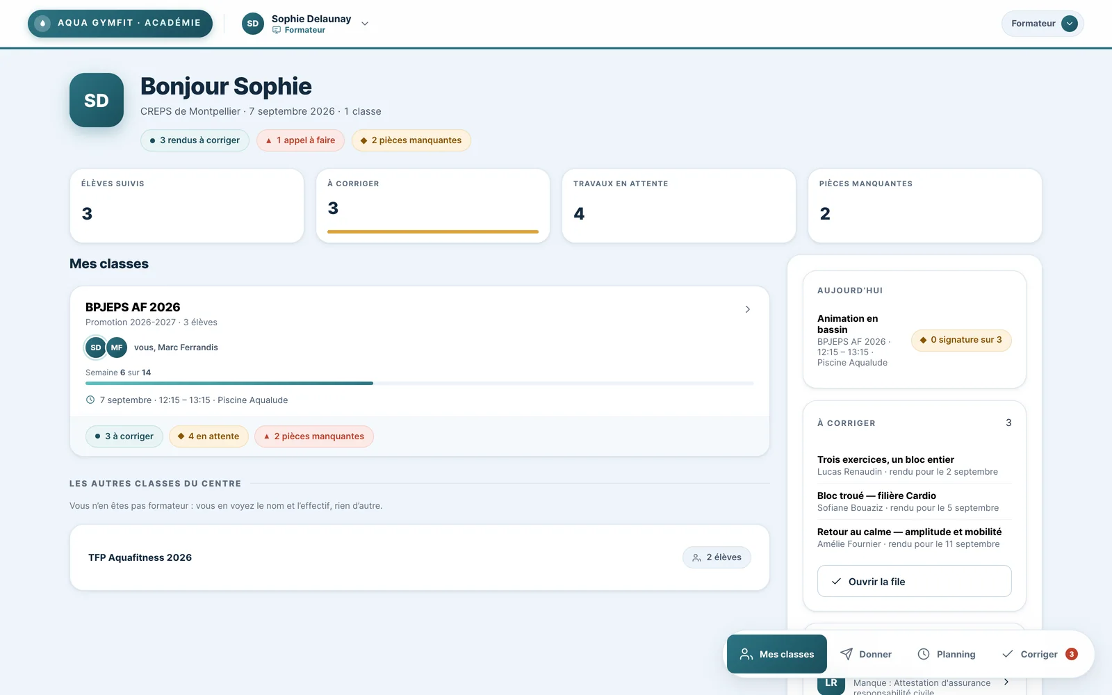Open 'Trois exercices, un bloc entier' submission
The height and width of the screenshot is (695, 1112).
[915, 465]
